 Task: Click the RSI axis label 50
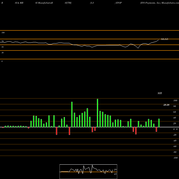click(3, 47)
